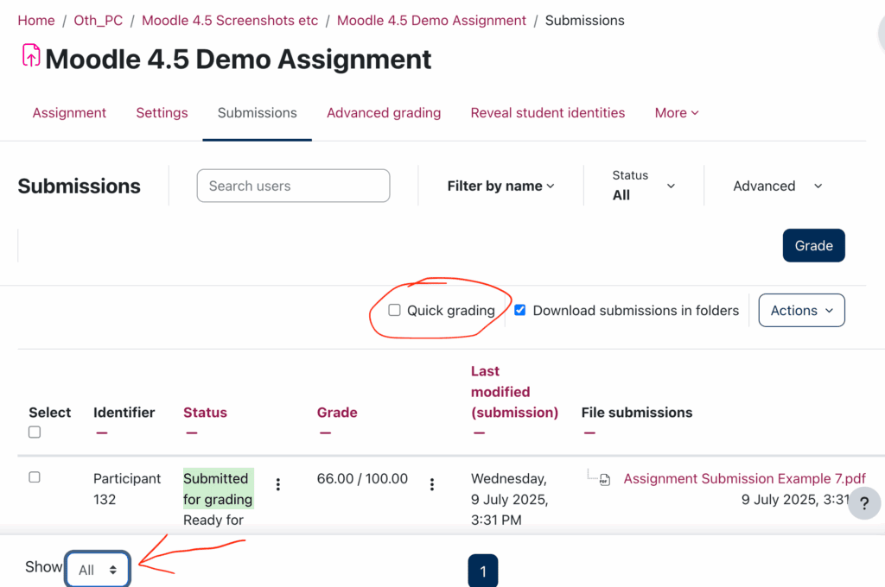Open the Filter by name dropdown

click(500, 186)
